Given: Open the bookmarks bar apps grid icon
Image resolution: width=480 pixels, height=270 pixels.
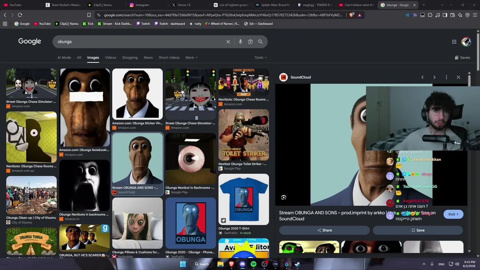Looking at the screenshot, I should tap(5, 24).
